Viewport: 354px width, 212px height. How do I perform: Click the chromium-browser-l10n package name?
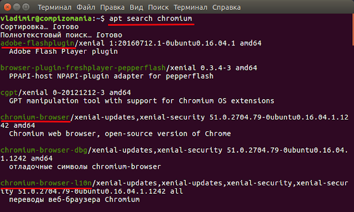(46, 183)
